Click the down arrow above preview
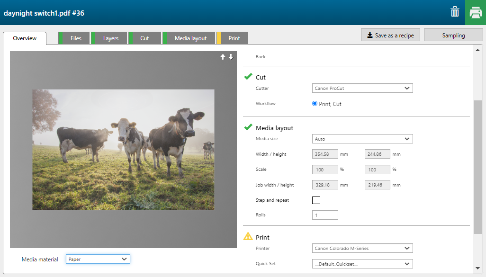 (231, 57)
